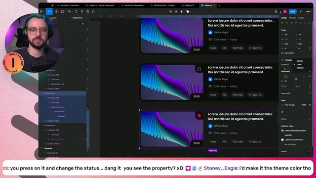Click the New tag on the middle card
316x178 pixels.
click(x=213, y=95)
